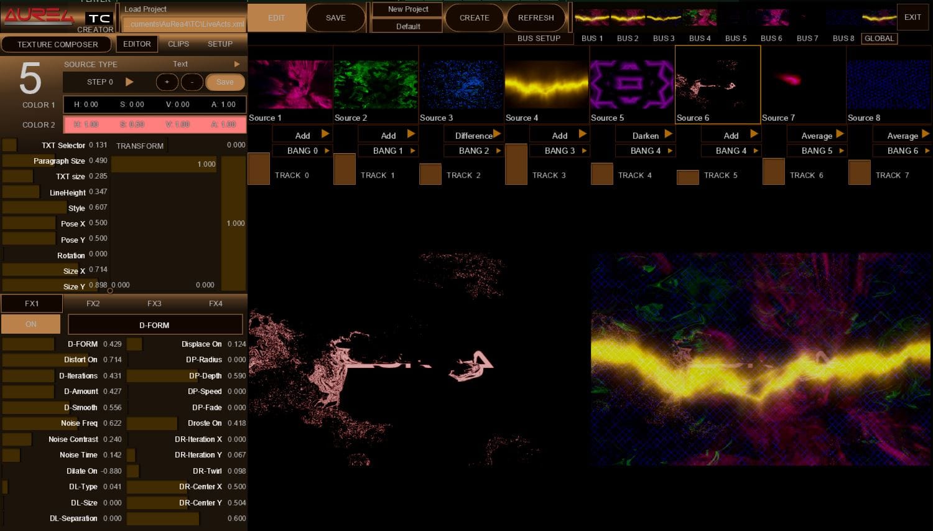
Task: Click the Source Type Text arrow
Action: [236, 64]
